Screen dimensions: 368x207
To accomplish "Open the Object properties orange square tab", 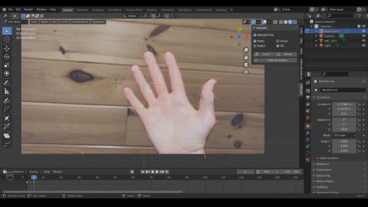I will pos(308,126).
